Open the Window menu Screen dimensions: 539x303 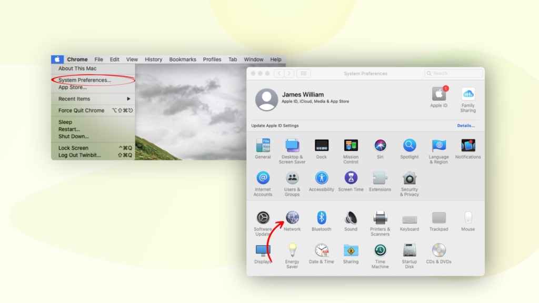tap(254, 59)
